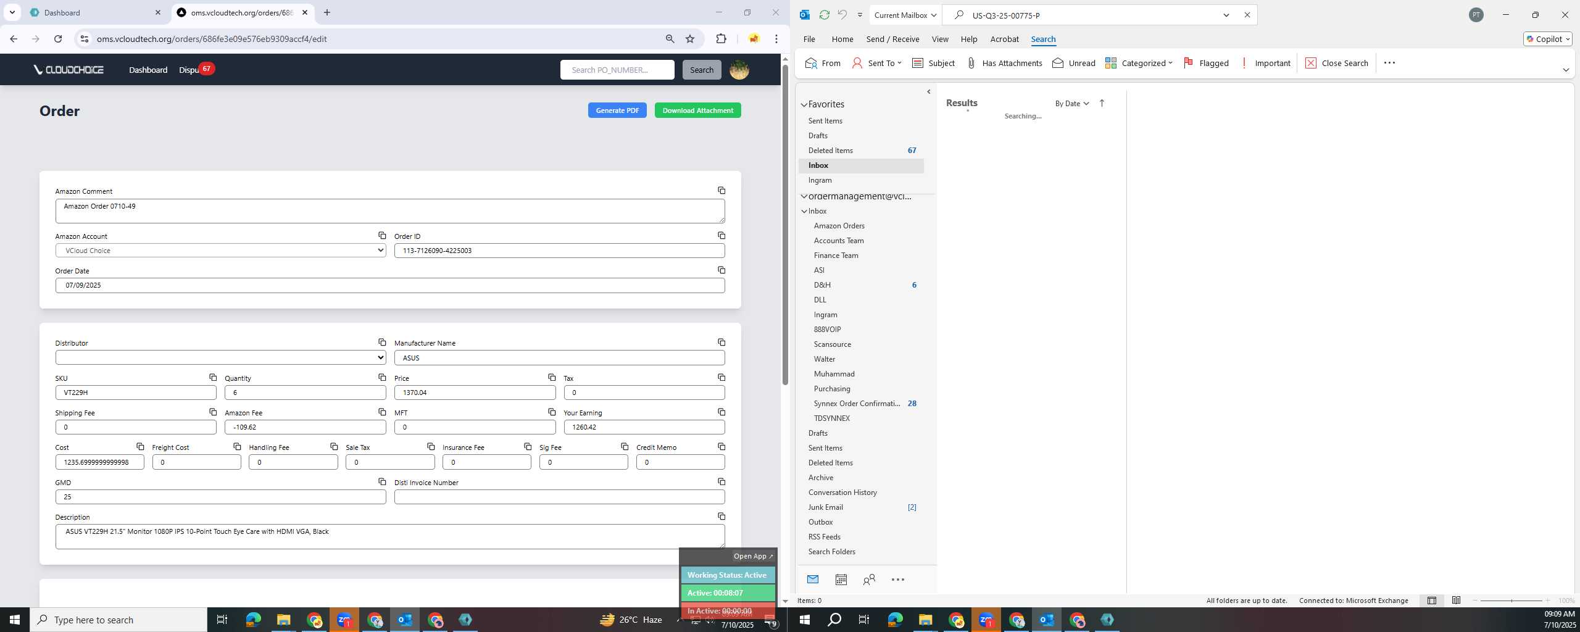Click the GMD input field
Viewport: 1580px width, 632px height.
coord(220,497)
